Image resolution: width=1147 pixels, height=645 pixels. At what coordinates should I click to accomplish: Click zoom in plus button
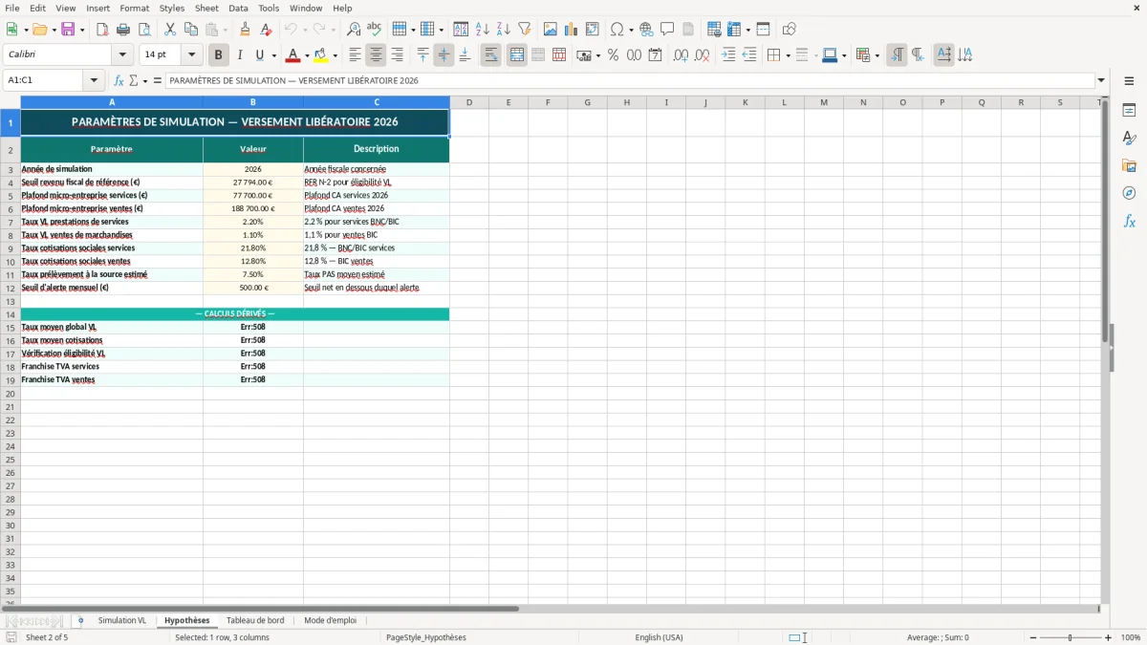tap(1109, 637)
